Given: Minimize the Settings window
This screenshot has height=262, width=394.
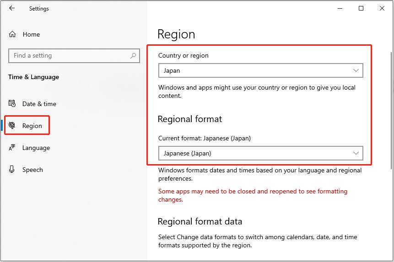Looking at the screenshot, I should [340, 8].
